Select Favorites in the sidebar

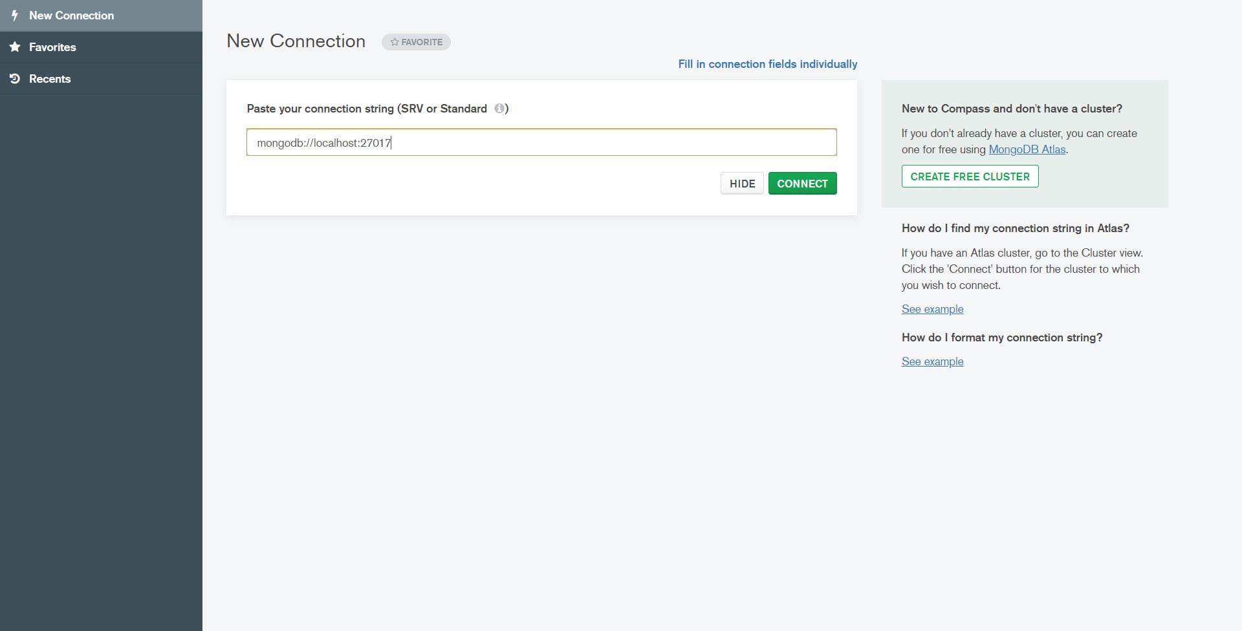coord(52,47)
